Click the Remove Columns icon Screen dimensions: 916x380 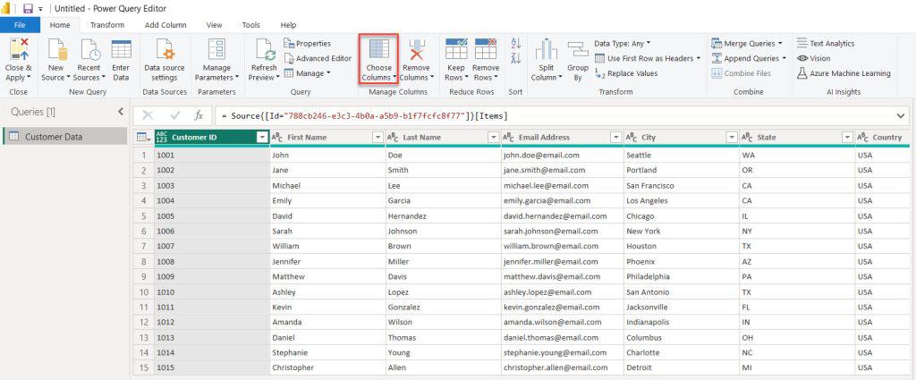tap(417, 49)
